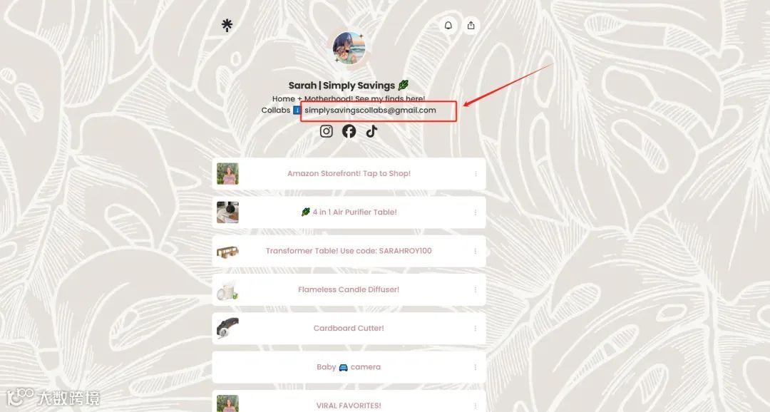
Task: Open the TikTok profile icon
Action: pos(371,131)
